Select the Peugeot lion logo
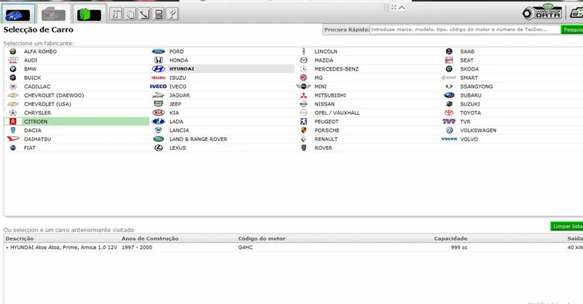583x304 pixels. pos(304,121)
